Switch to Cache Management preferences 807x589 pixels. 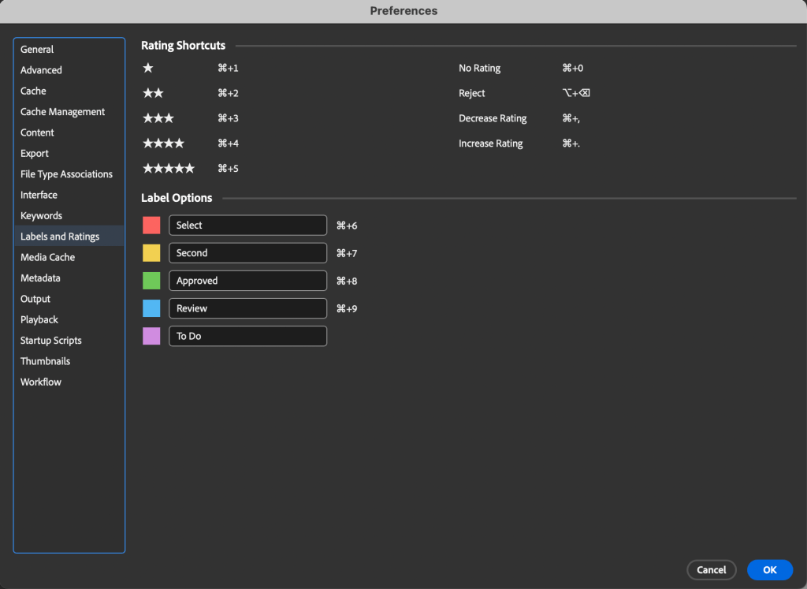(x=62, y=112)
